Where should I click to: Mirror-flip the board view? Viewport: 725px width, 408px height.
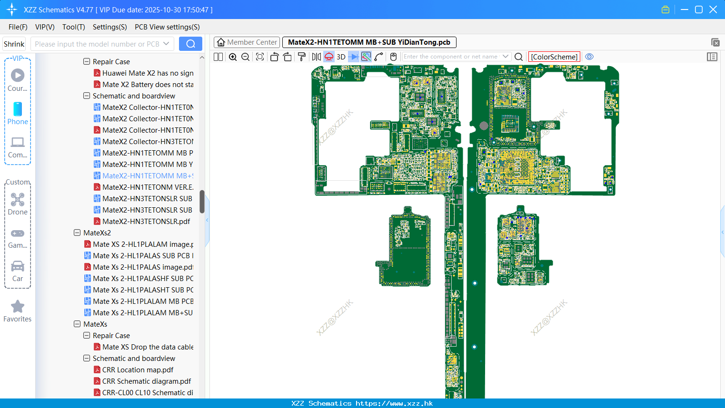click(x=317, y=57)
